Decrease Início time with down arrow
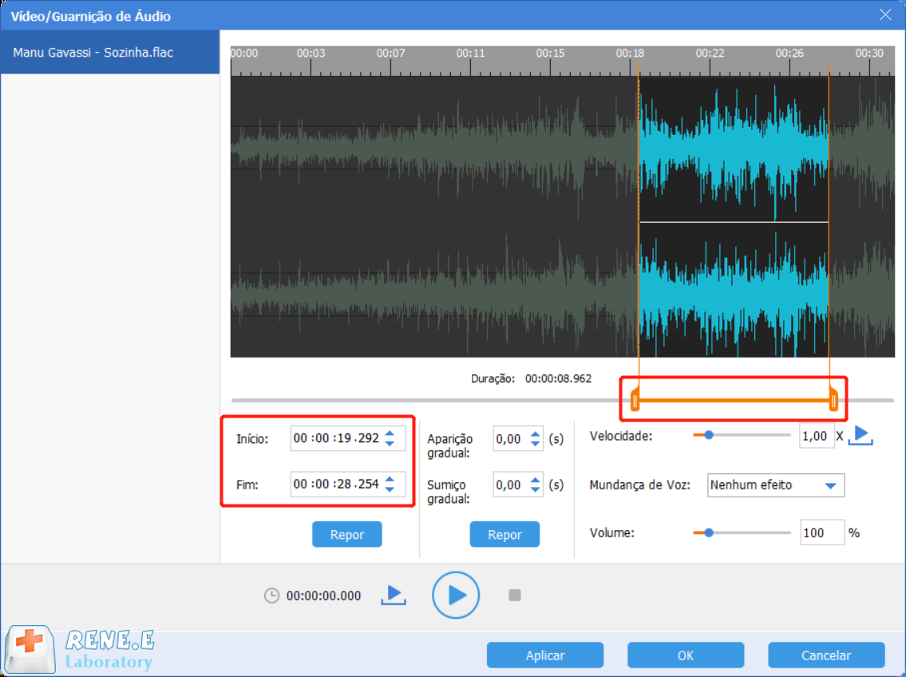Viewport: 906px width, 677px height. (x=390, y=443)
